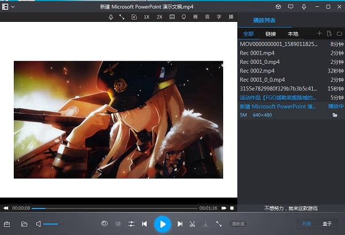Switch to the 本地 playlist tab

point(293,34)
